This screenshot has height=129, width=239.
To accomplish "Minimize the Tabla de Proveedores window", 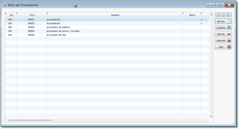I will (211, 5).
